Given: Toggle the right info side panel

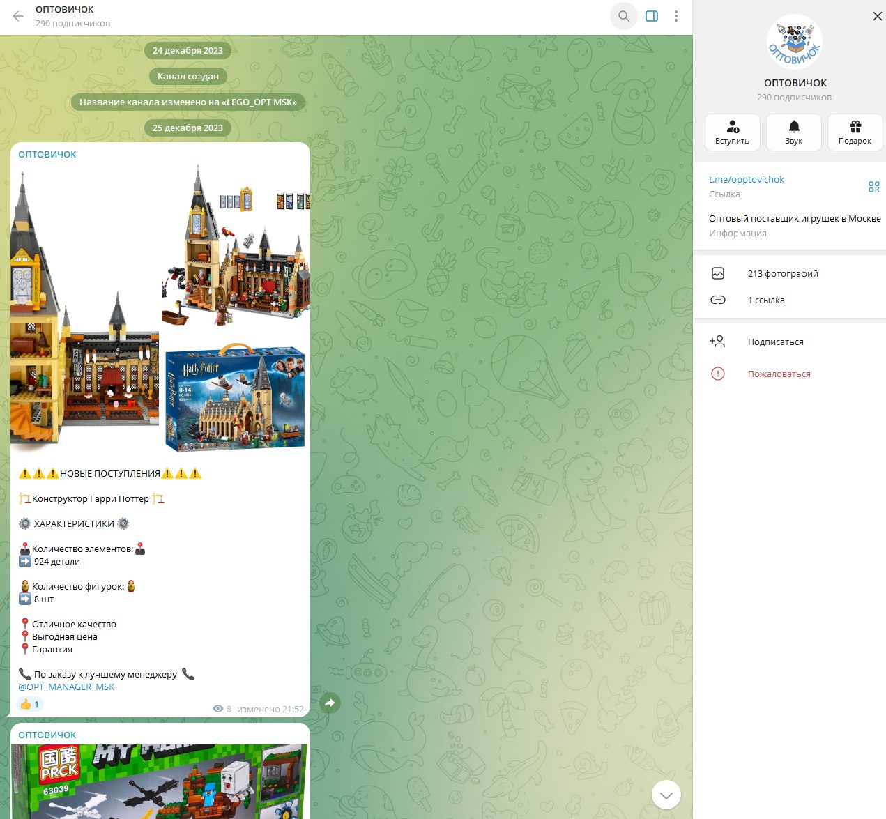Looking at the screenshot, I should (x=652, y=16).
